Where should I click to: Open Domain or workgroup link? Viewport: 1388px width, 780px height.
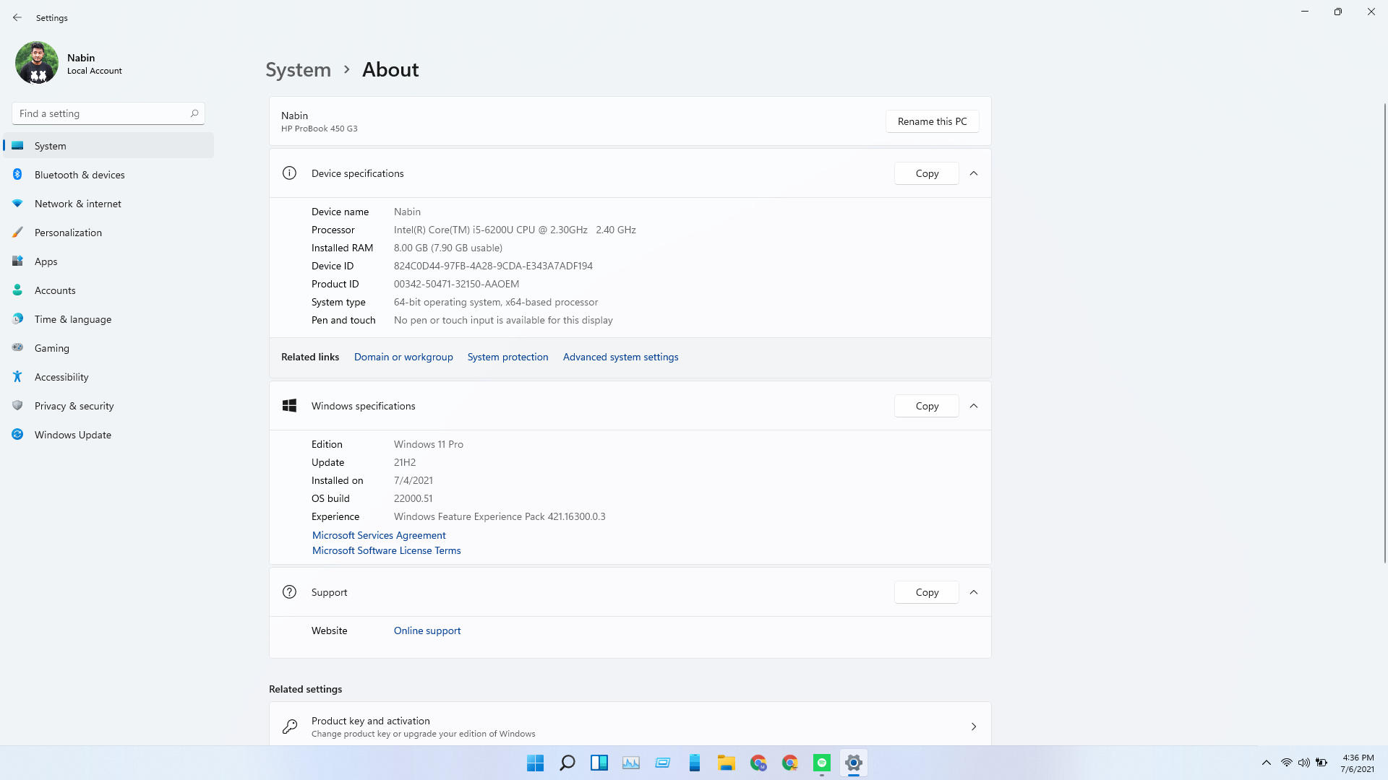coord(403,357)
